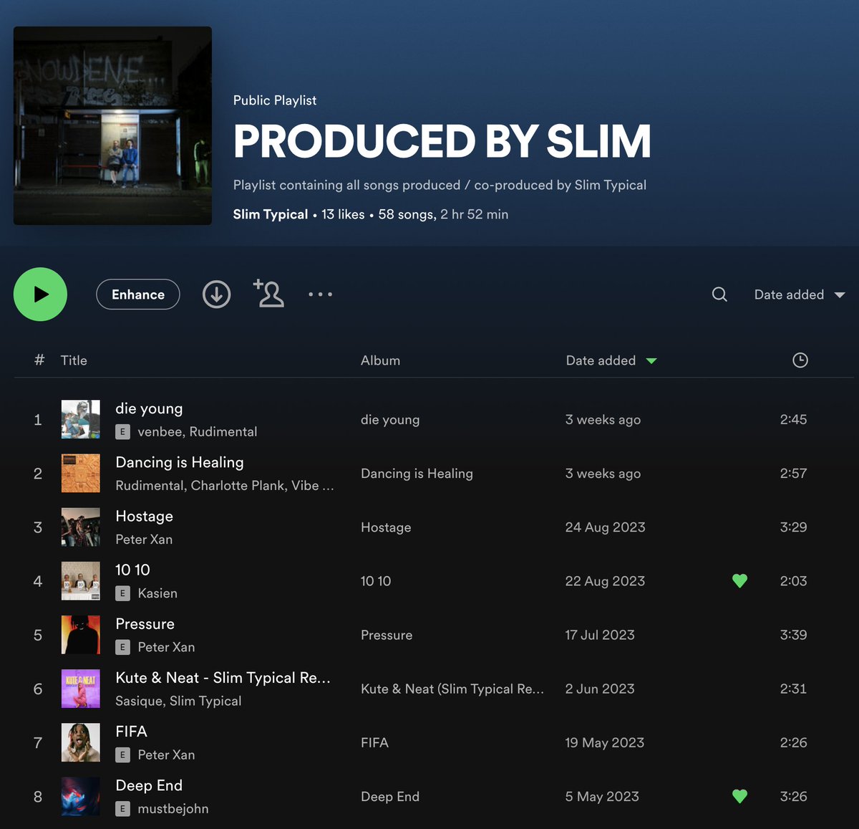Open artists Sasique, Slim Typical
Image resolution: width=859 pixels, height=829 pixels.
[x=178, y=701]
